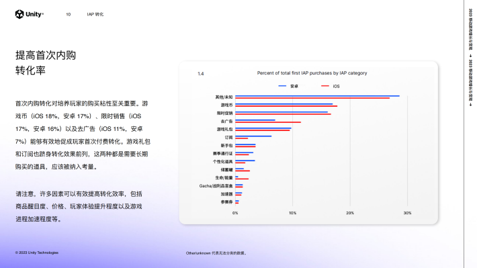Viewport: 477px width, 268px height.
Task: Open the IAP 转化 header section label
Action: pos(95,14)
